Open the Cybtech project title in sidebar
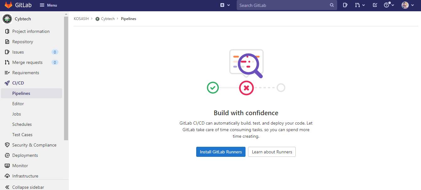The image size is (421, 190). (x=23, y=19)
